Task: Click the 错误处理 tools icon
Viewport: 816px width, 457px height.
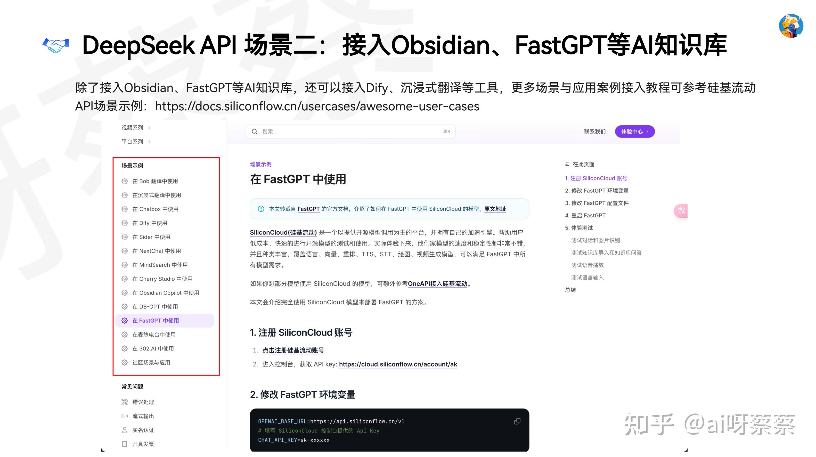Action: (125, 402)
